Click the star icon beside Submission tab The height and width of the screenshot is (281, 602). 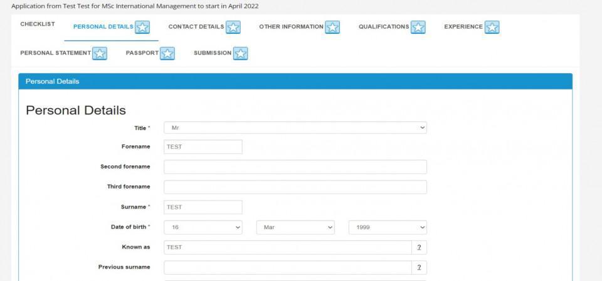(241, 53)
